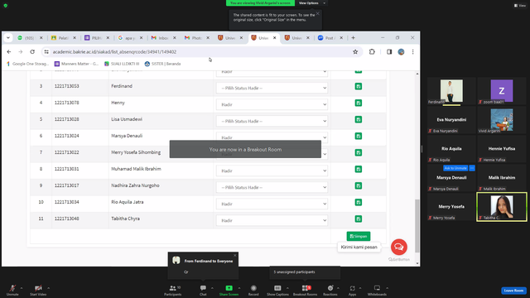The height and width of the screenshot is (298, 530).
Task: Save attendance for Nadhira Zahra Nurgoho row
Action: (x=359, y=185)
